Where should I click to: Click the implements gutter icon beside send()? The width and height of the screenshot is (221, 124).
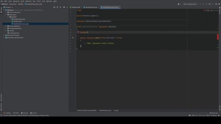pos(73,38)
